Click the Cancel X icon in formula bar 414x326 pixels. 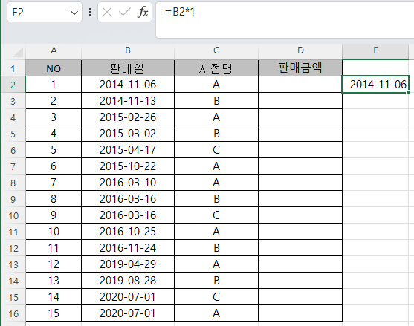coord(107,12)
